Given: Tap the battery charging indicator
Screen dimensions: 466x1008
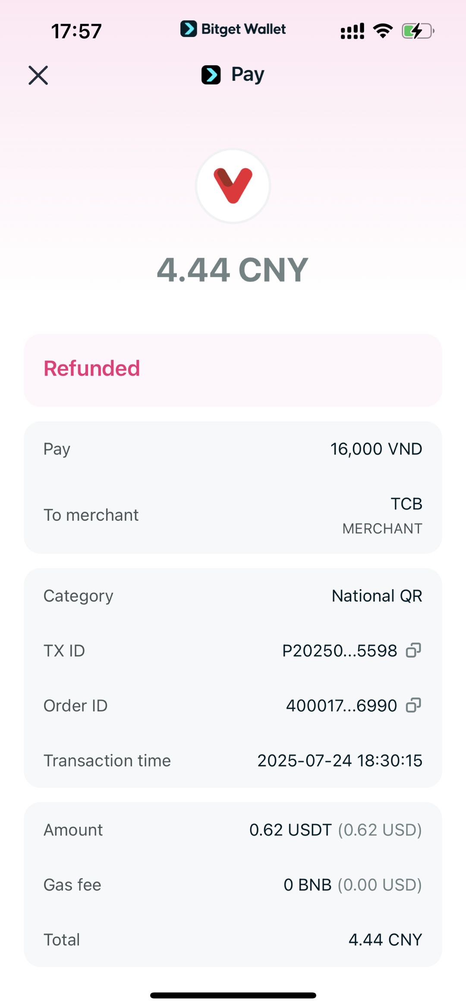Looking at the screenshot, I should pos(417,31).
